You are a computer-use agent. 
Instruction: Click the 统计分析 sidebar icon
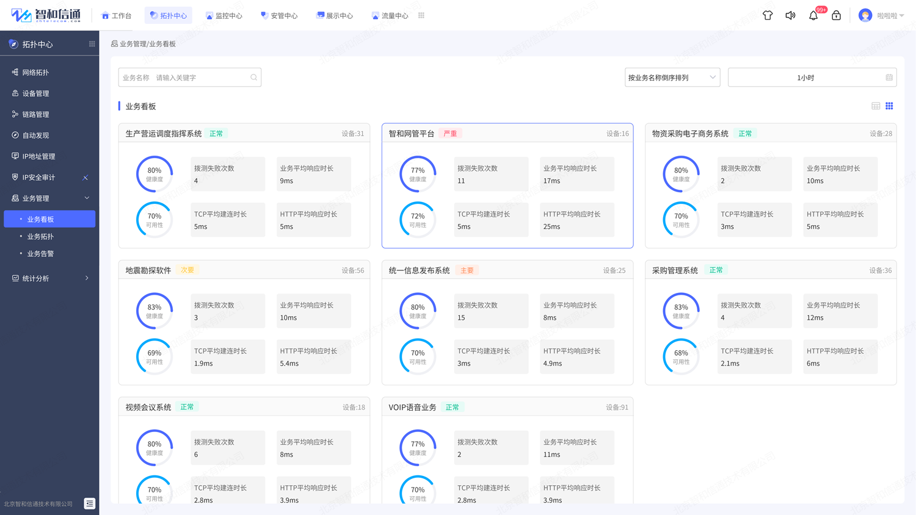pyautogui.click(x=15, y=278)
